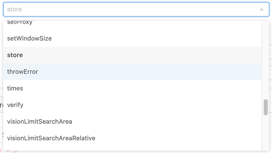This screenshot has width=272, height=153.
Task: Select visionLimitSearchAreaRelative command
Action: click(51, 138)
